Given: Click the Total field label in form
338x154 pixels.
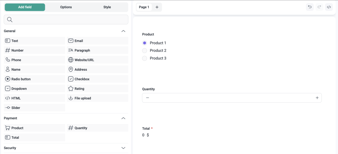Looking at the screenshot, I should 146,129.
